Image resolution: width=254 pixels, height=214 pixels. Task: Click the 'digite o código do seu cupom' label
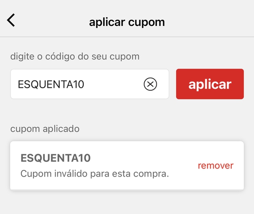coord(75,56)
